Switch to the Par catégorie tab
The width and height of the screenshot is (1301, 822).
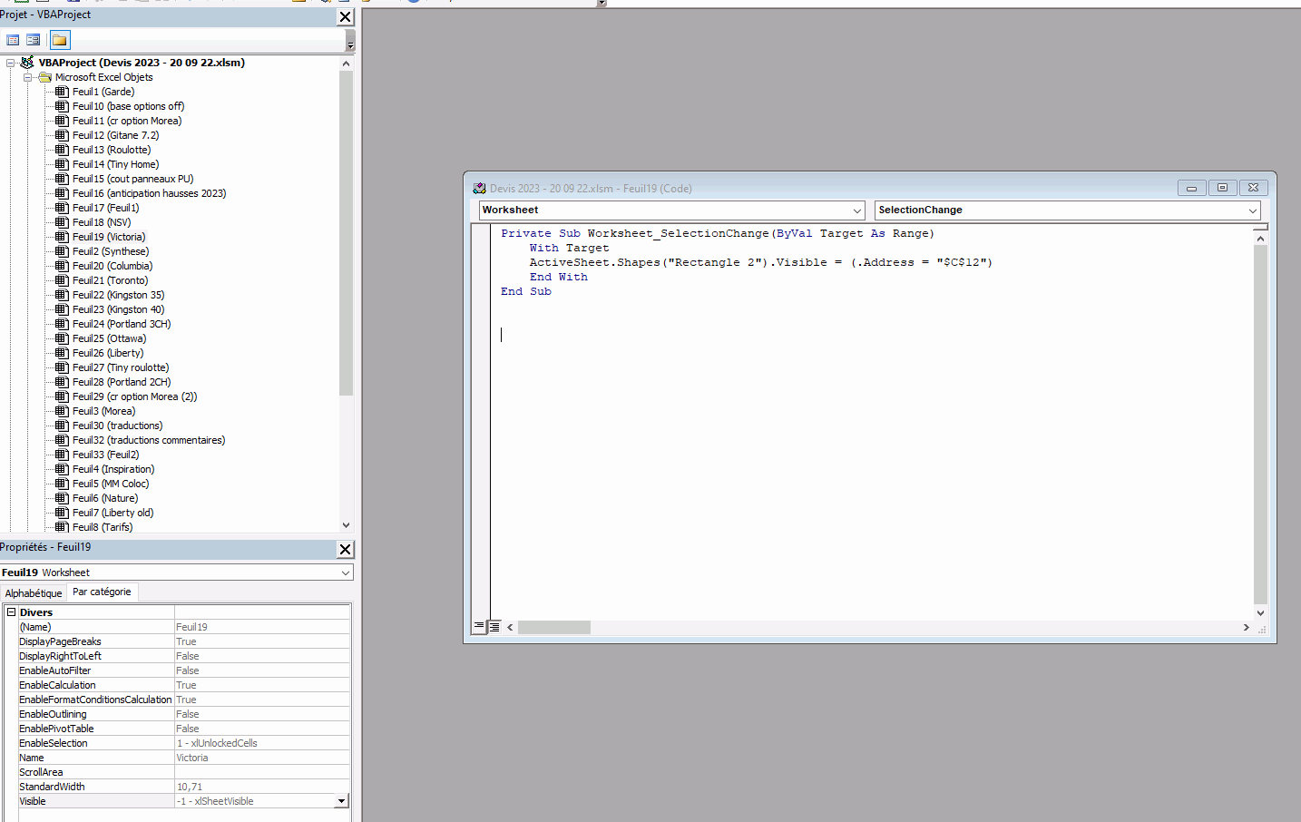(x=102, y=592)
